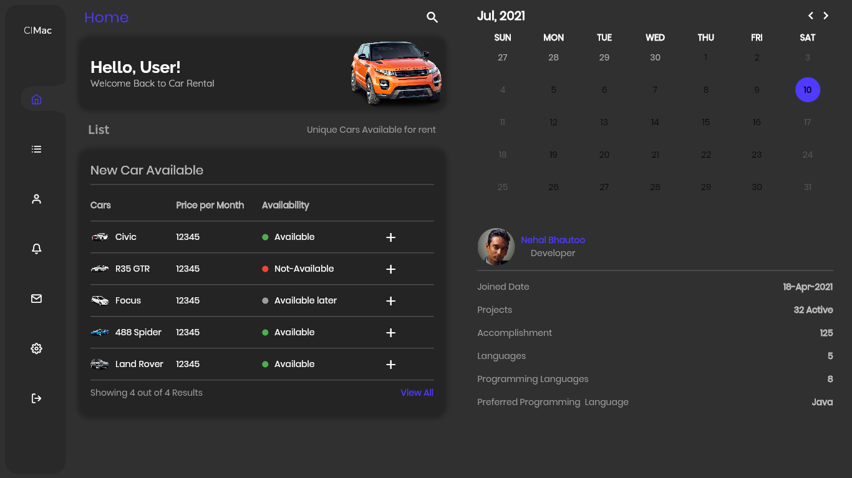The height and width of the screenshot is (478, 852).
Task: Open the Home sidebar icon
Action: (36, 99)
